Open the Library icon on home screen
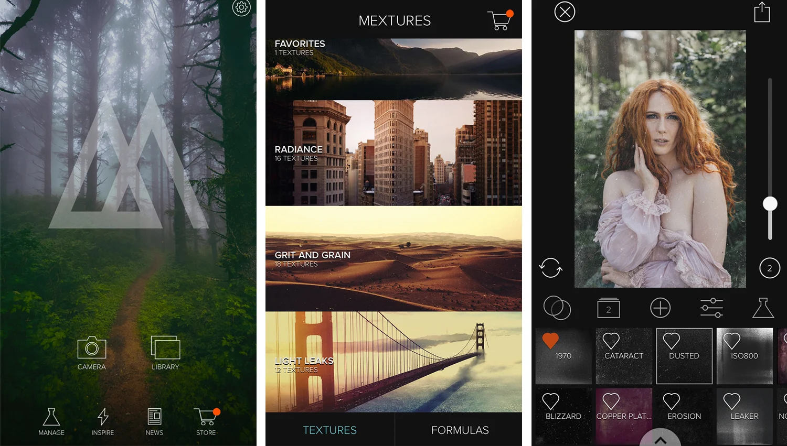 (x=165, y=347)
